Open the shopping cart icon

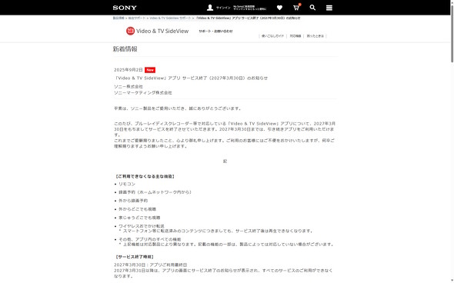point(296,7)
